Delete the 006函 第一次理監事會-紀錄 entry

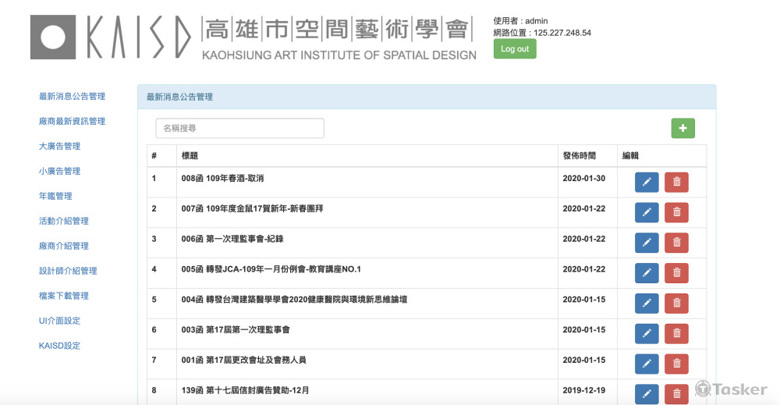(x=676, y=243)
